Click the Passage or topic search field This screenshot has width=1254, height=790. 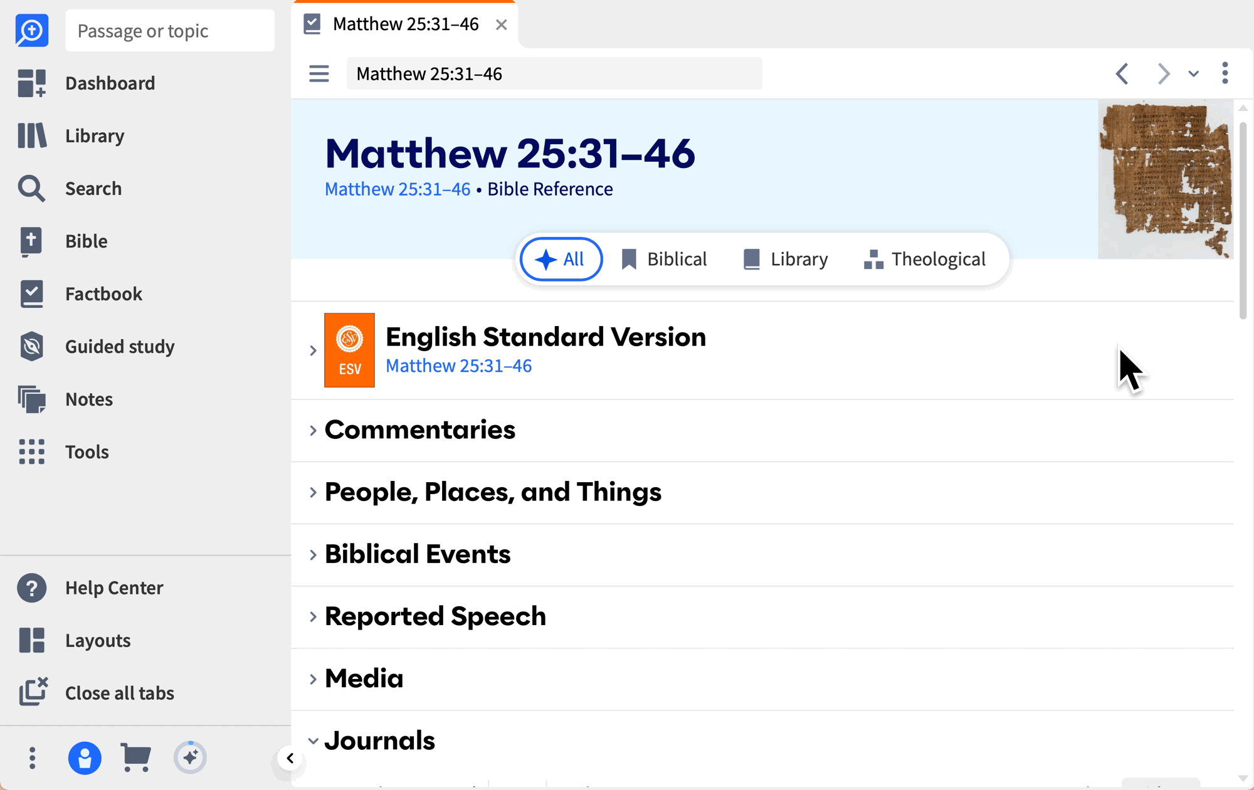(170, 31)
